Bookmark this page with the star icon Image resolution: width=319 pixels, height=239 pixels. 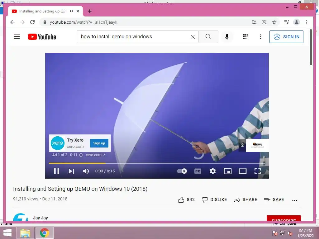[x=274, y=22]
